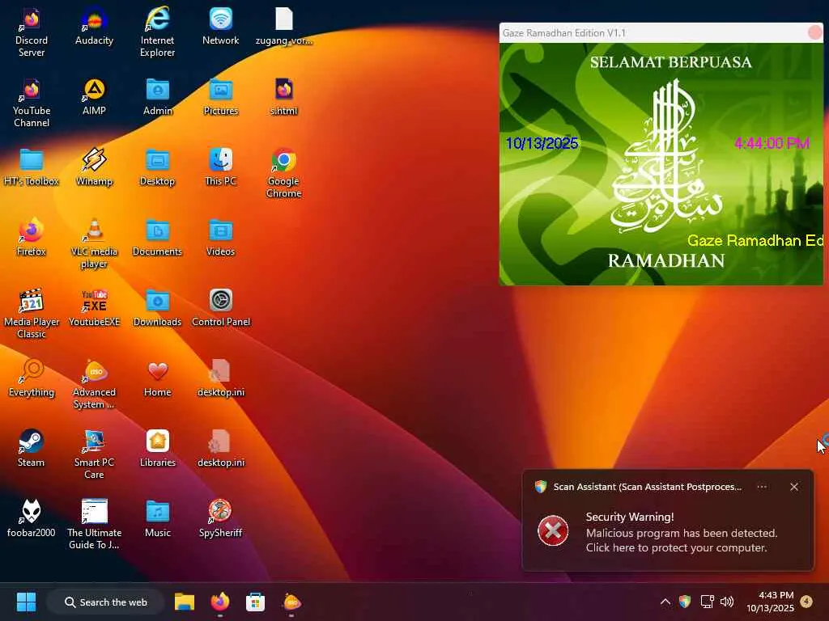Launch SpySheriff shortcut
The height and width of the screenshot is (621, 829).
pos(220,518)
